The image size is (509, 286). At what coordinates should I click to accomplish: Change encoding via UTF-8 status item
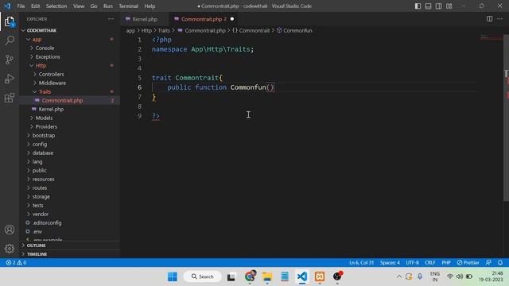point(412,263)
